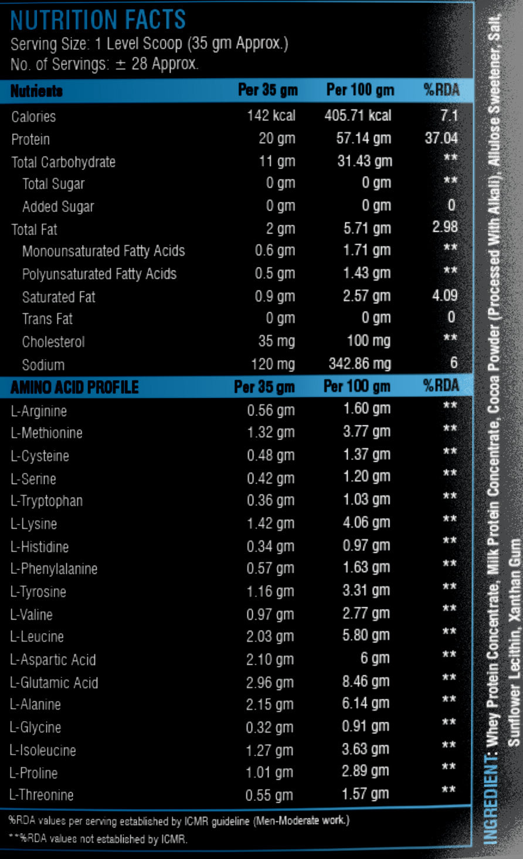The height and width of the screenshot is (859, 523).
Task: Select the 142 kcal calorie value
Action: (271, 116)
